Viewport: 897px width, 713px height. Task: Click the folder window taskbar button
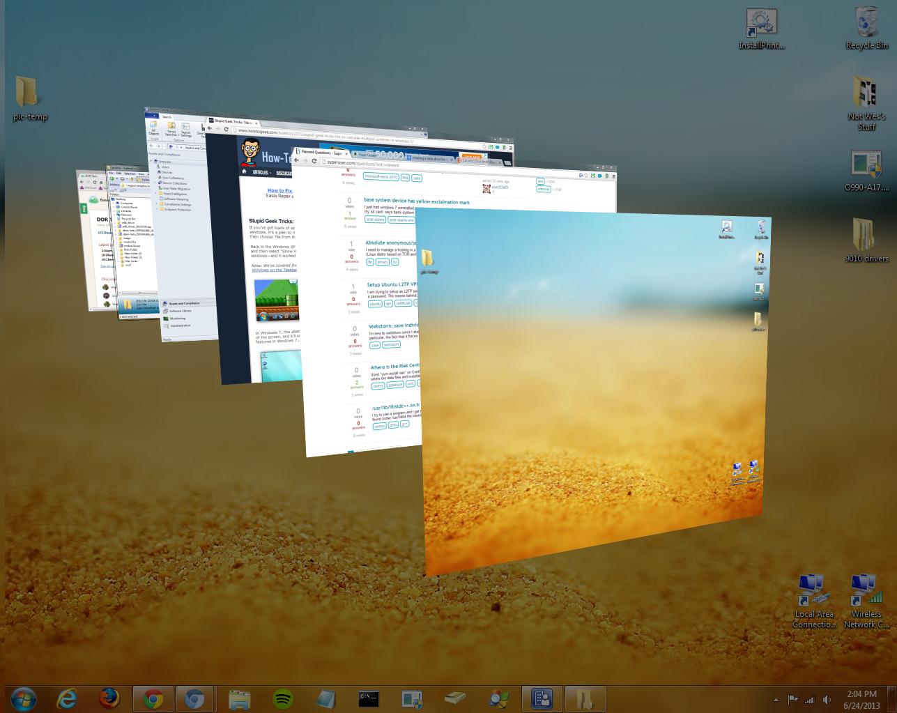(x=584, y=698)
